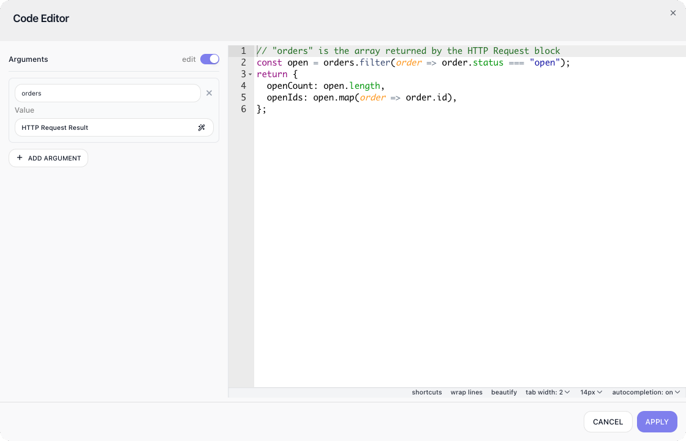
Task: Open the autocompletion dropdown
Action: pyautogui.click(x=646, y=393)
